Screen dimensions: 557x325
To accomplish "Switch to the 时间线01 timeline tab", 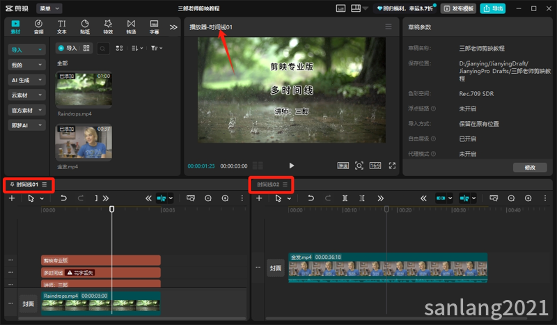I will 27,184.
